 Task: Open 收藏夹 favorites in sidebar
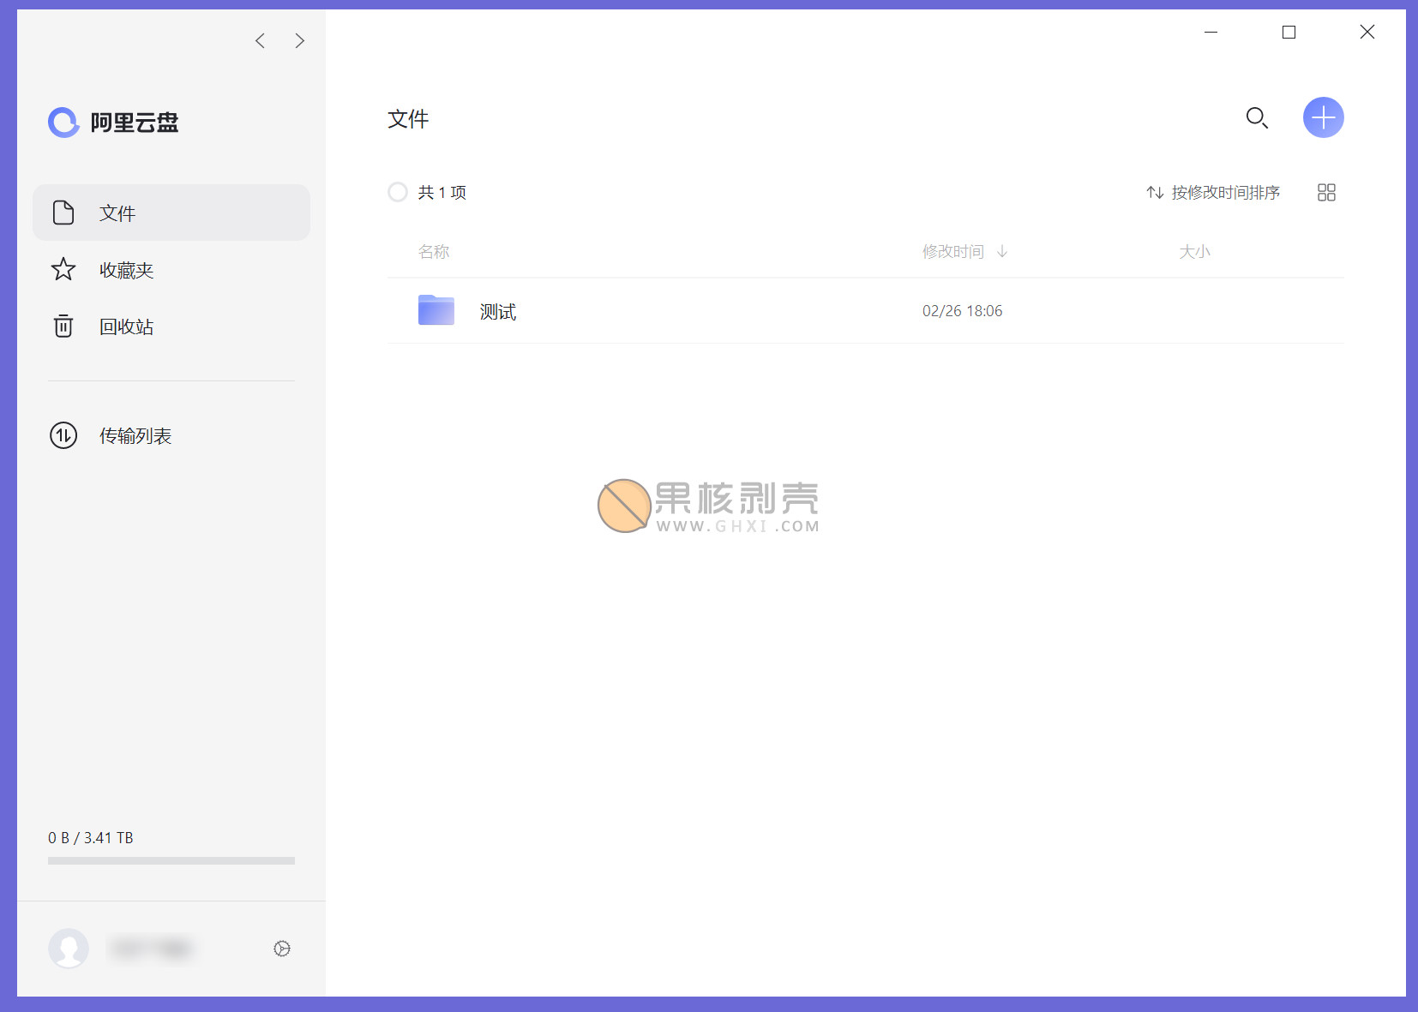click(125, 270)
